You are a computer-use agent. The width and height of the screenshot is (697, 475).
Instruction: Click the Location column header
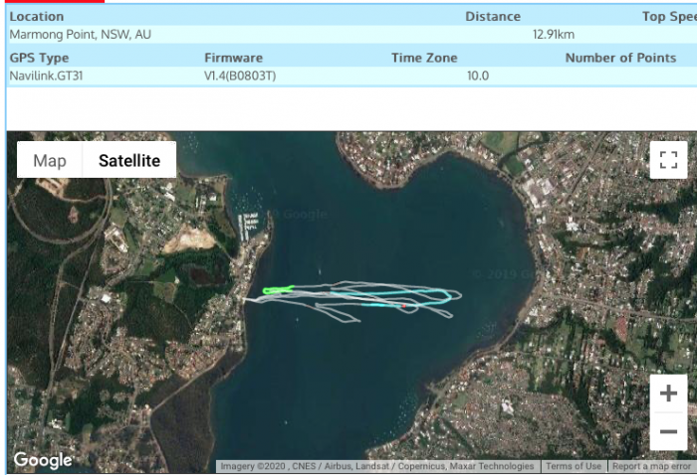coord(36,16)
